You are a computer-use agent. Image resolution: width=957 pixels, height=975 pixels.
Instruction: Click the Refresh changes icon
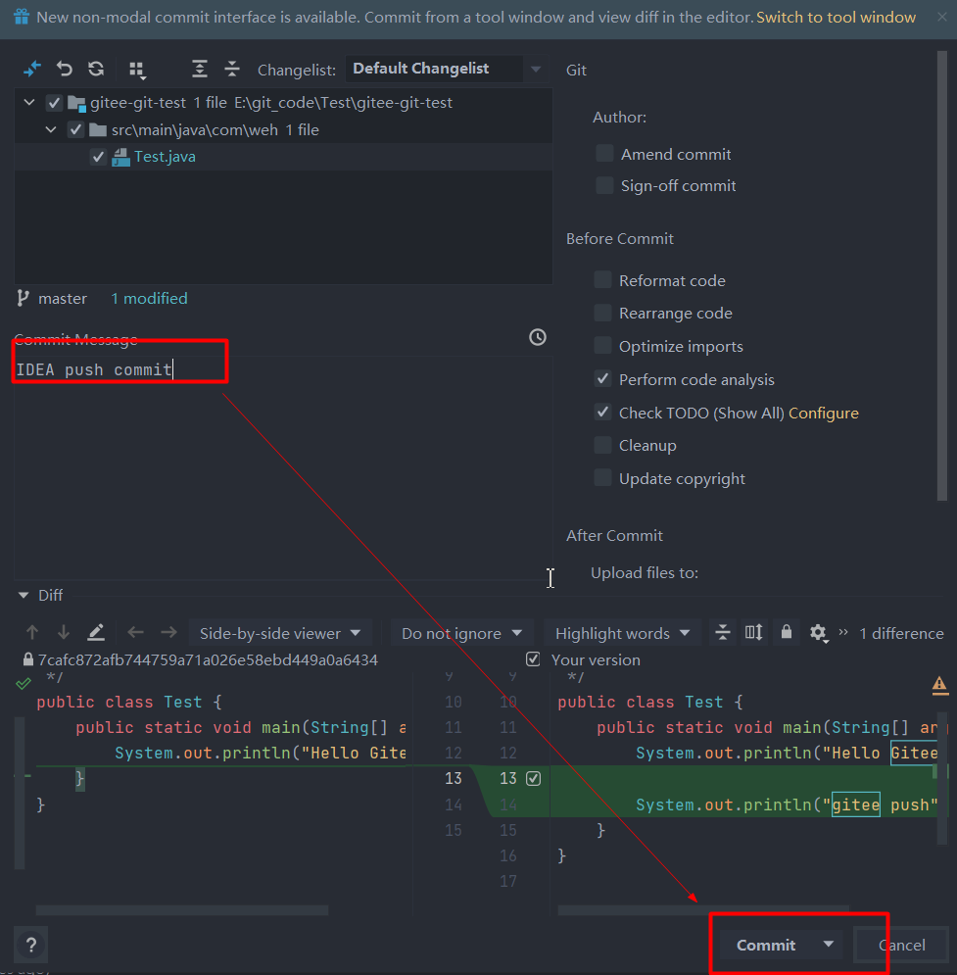pyautogui.click(x=96, y=69)
